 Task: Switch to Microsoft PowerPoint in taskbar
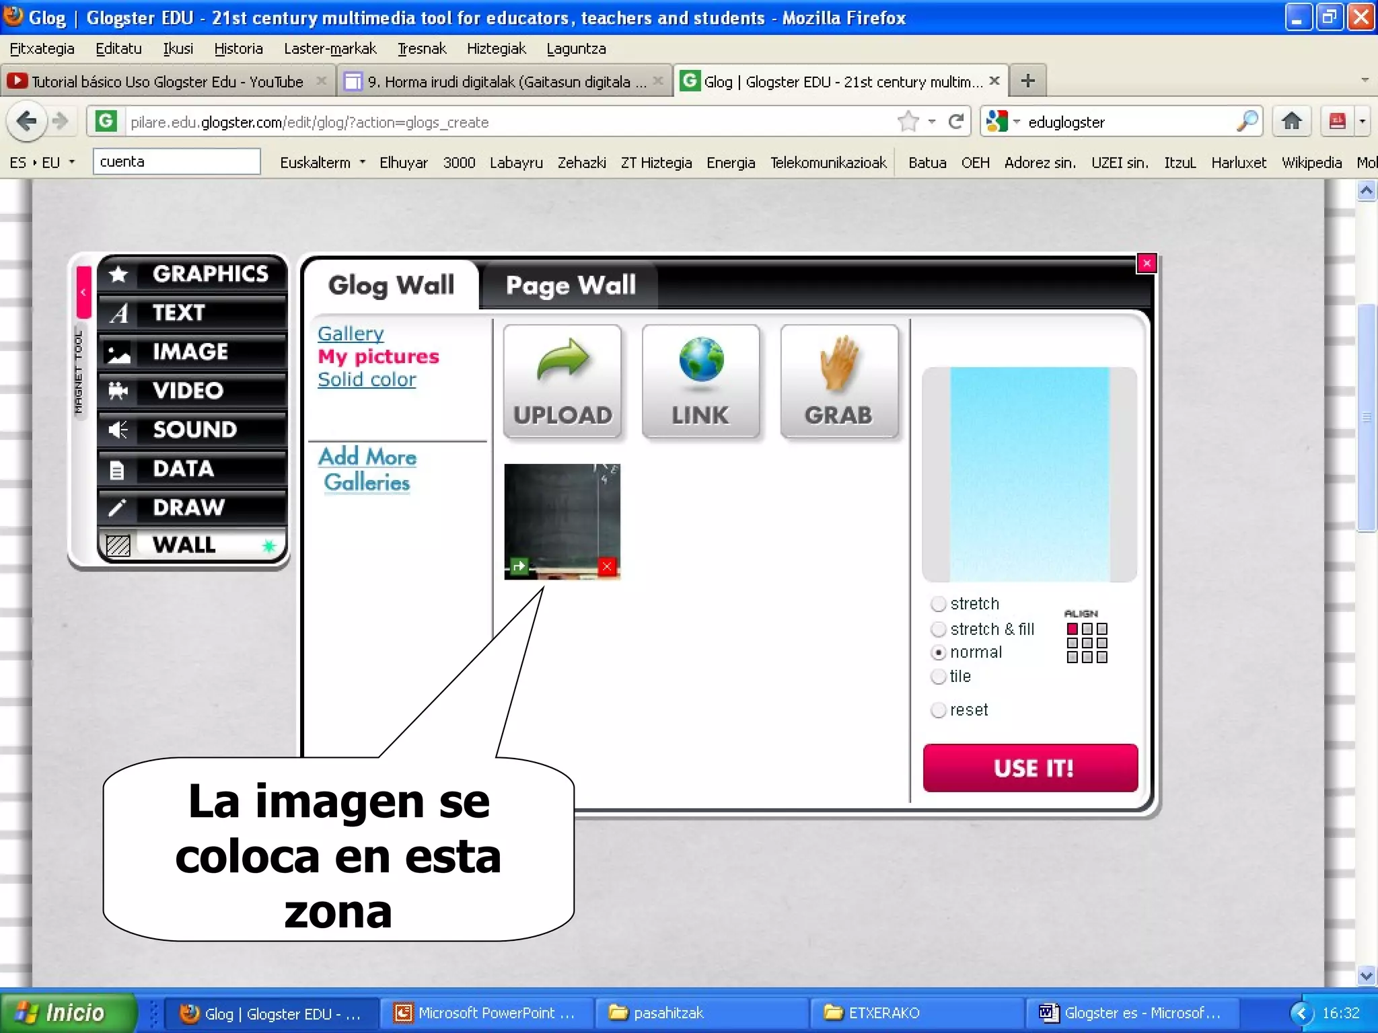click(486, 1013)
